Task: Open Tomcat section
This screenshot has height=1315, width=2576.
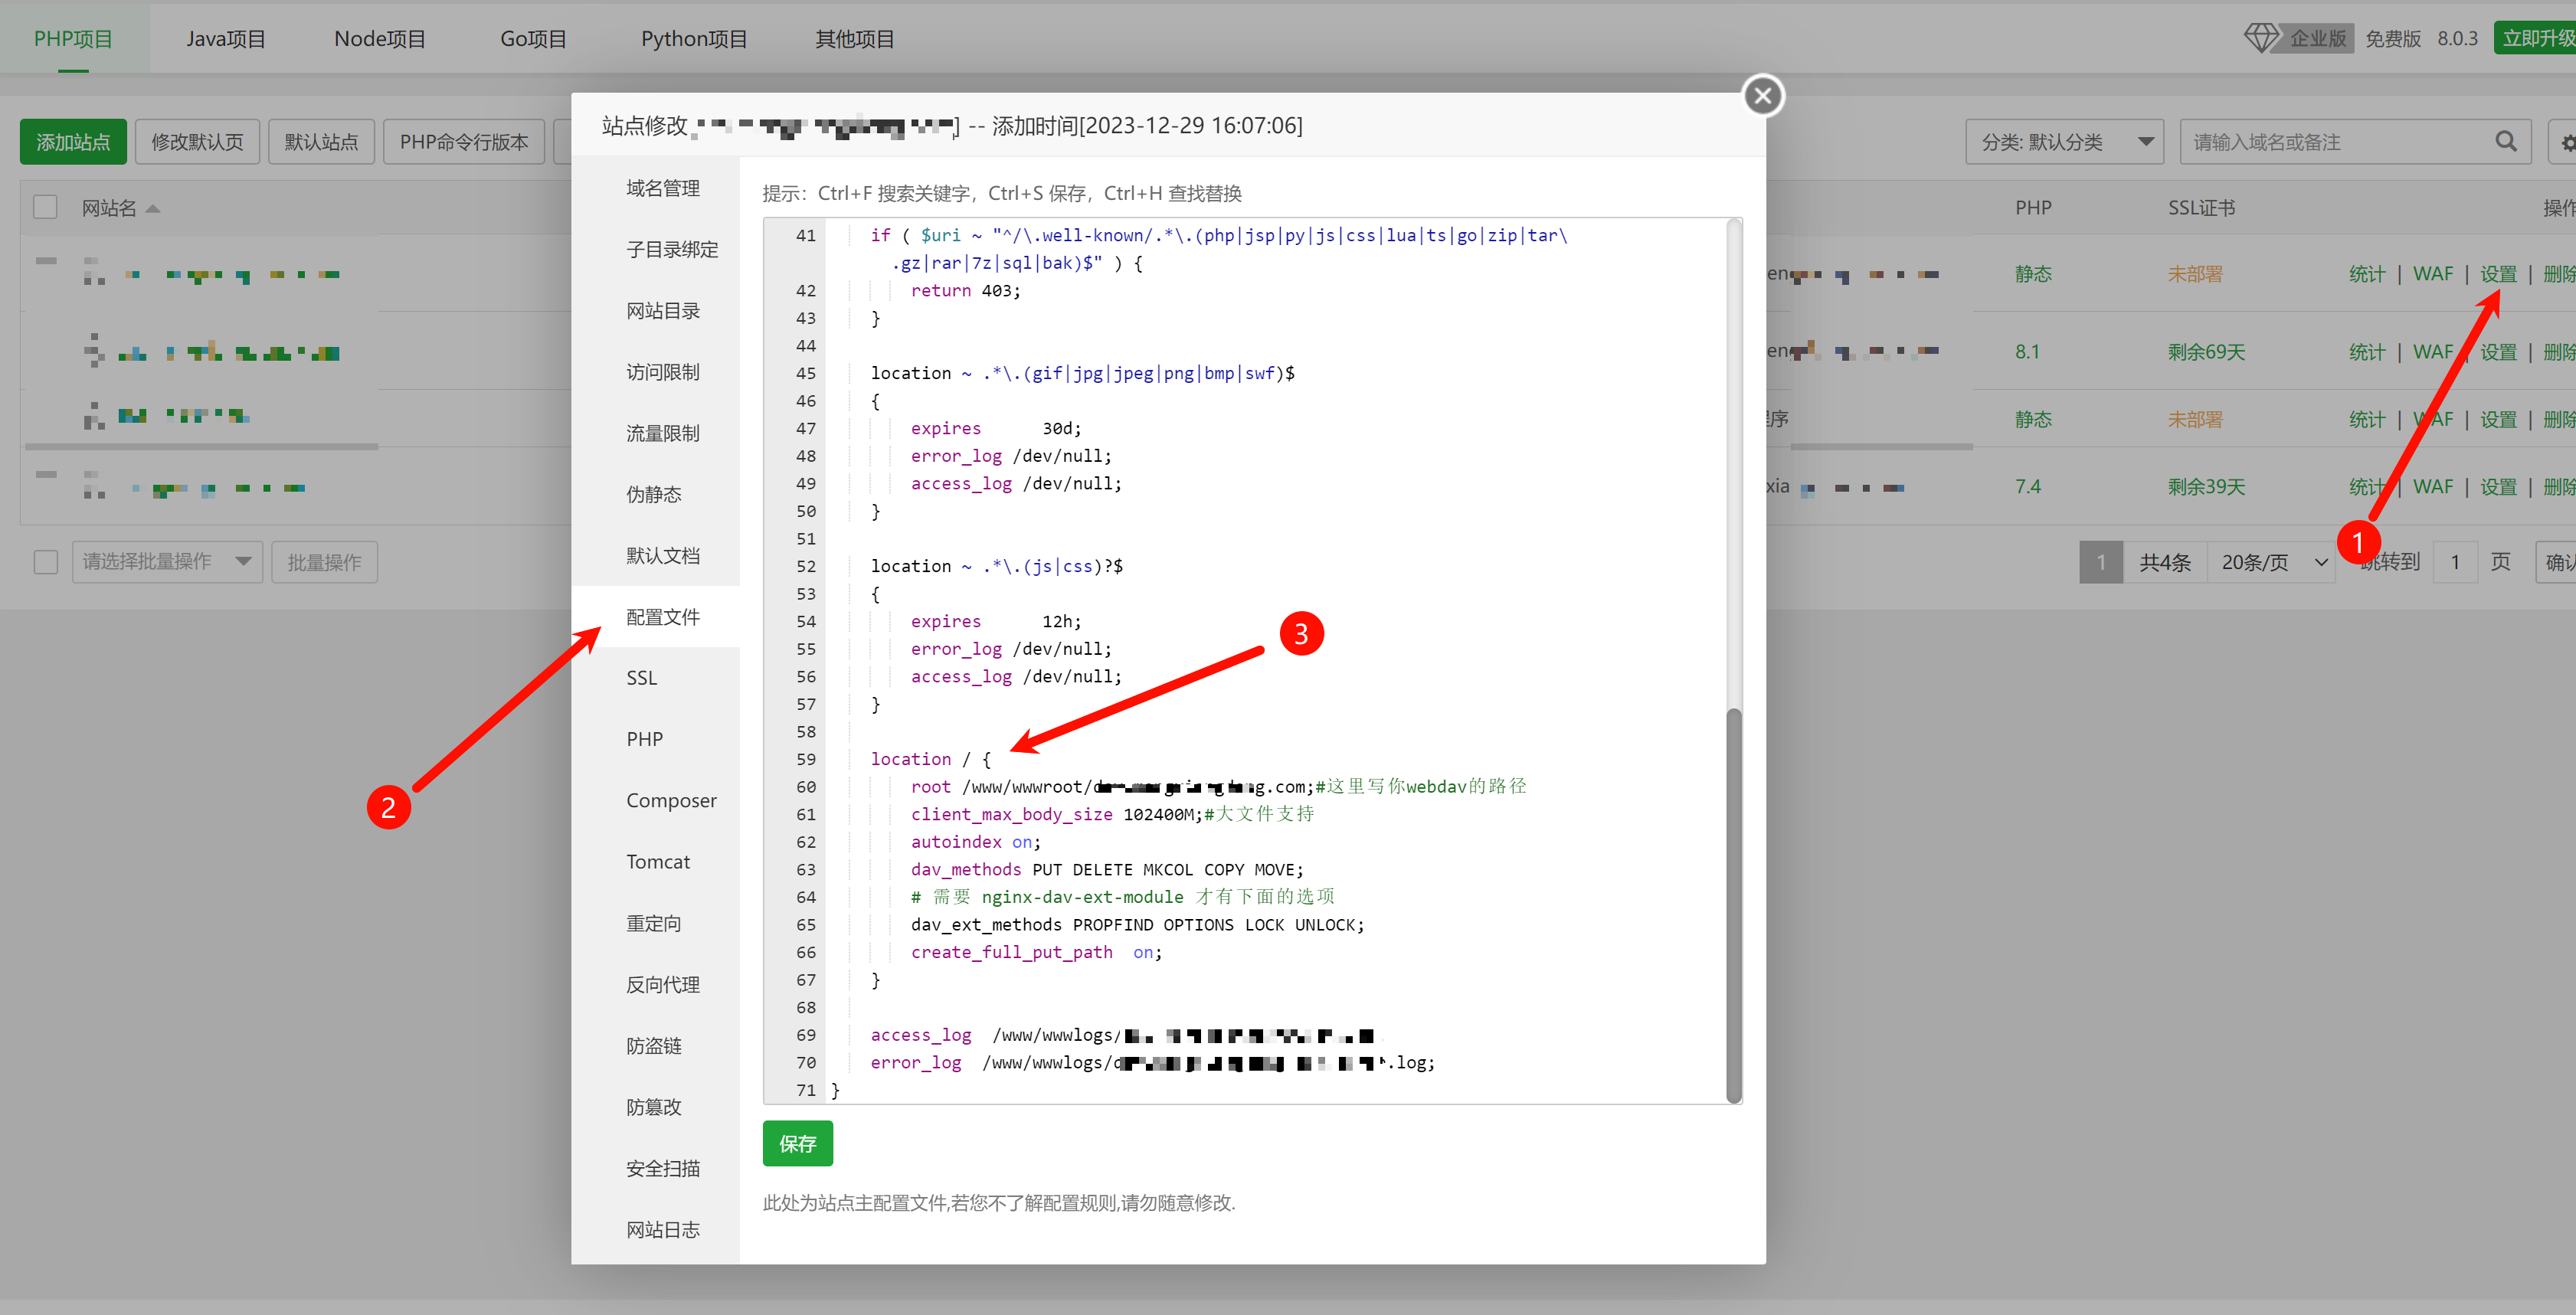Action: (658, 862)
